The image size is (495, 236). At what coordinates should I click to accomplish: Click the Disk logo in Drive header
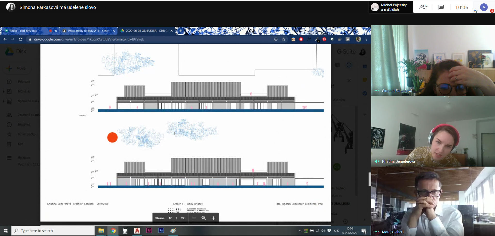pos(15,51)
